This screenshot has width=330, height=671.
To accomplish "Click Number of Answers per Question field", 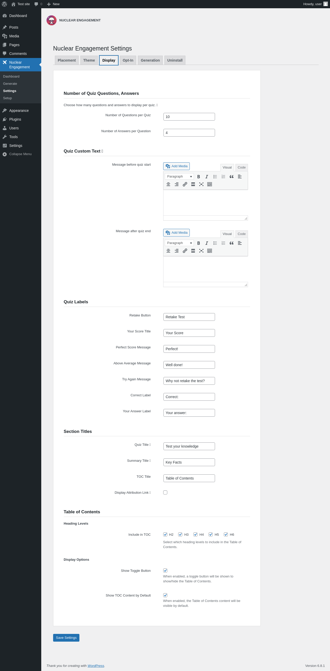I will 189,133.
